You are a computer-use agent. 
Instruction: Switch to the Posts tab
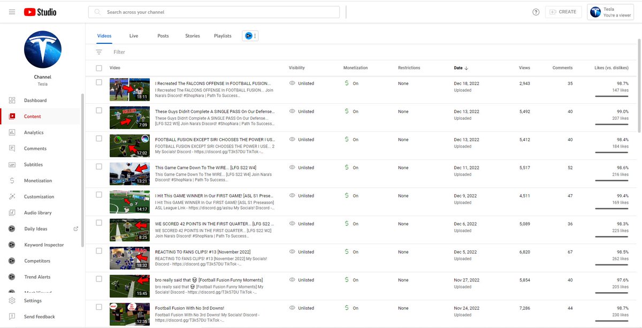(163, 36)
